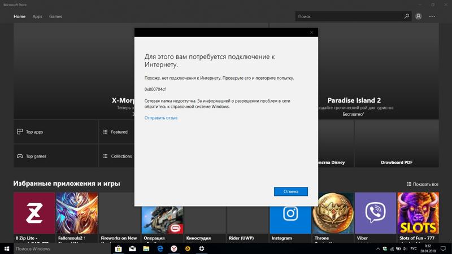The height and width of the screenshot is (254, 452).
Task: Open the Top games tile
Action: pos(55,156)
